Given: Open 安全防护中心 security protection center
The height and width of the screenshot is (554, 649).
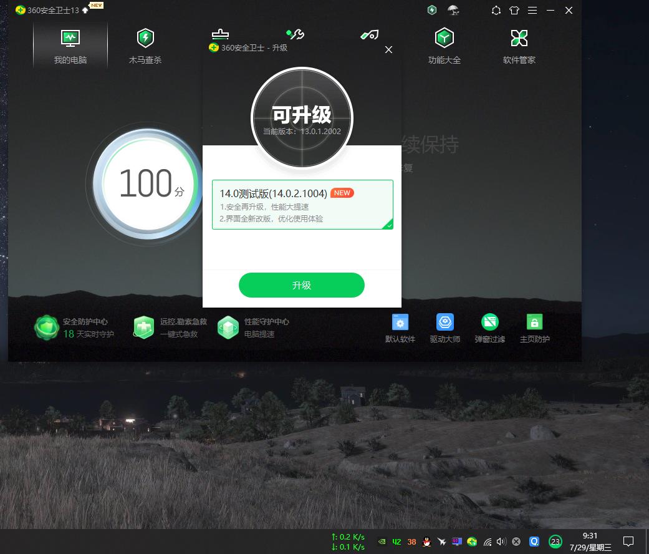Looking at the screenshot, I should pyautogui.click(x=75, y=327).
